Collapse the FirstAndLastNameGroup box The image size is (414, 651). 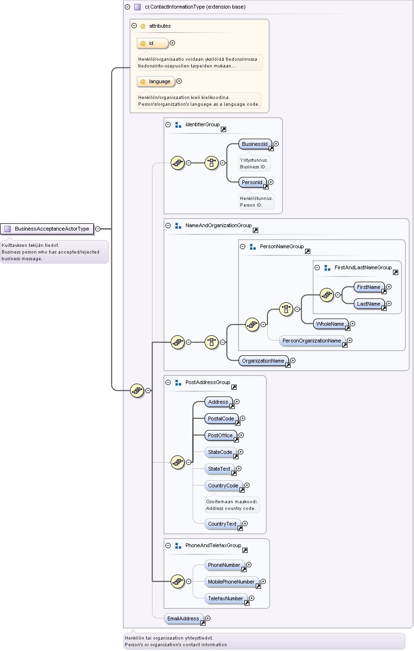317,268
